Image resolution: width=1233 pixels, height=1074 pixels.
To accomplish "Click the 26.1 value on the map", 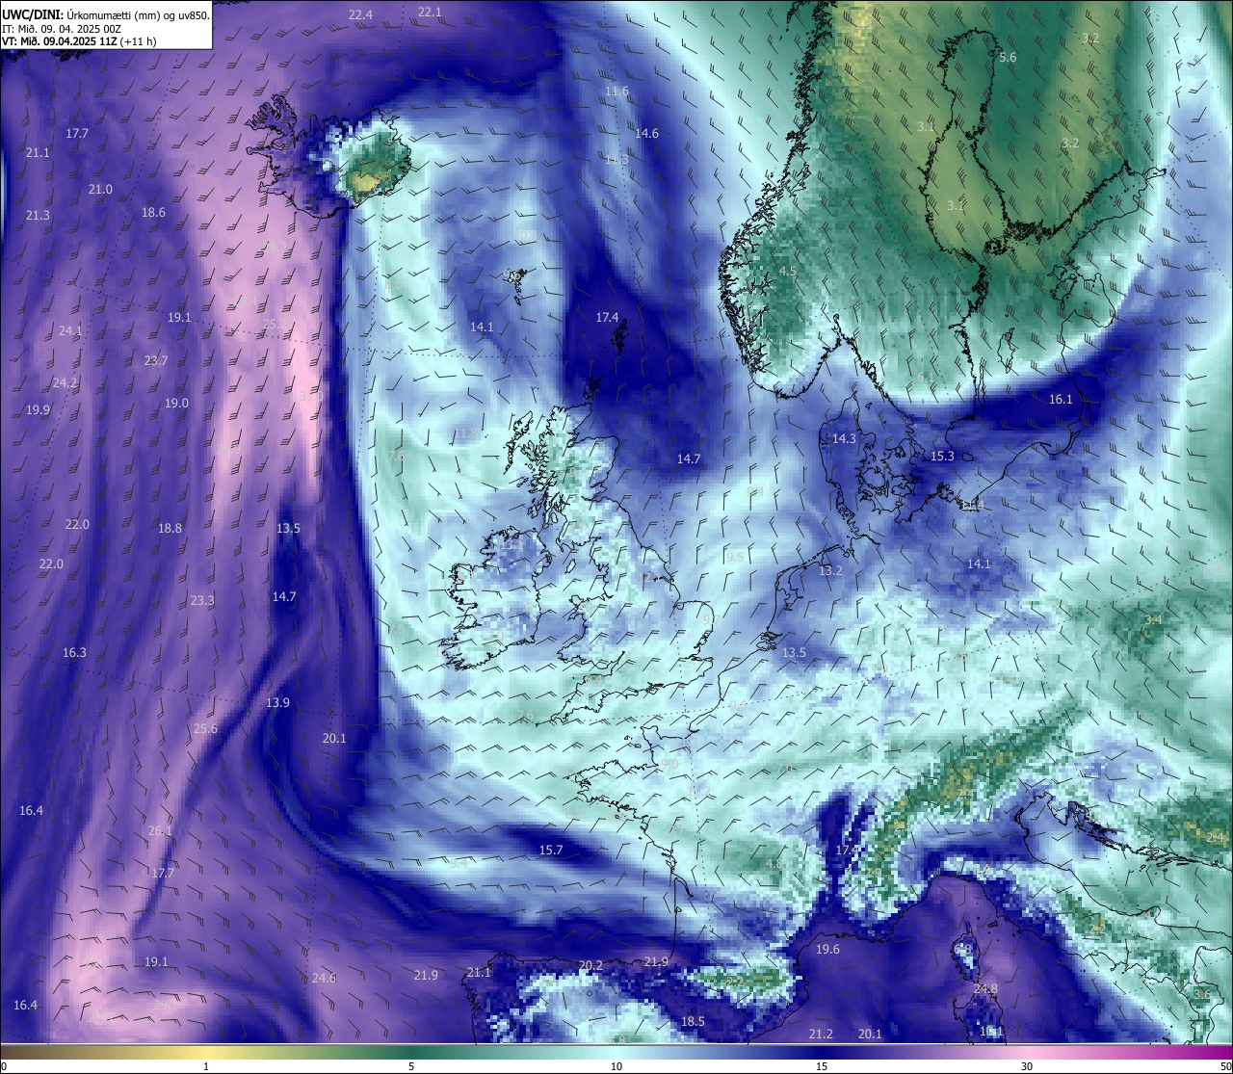I will (160, 831).
